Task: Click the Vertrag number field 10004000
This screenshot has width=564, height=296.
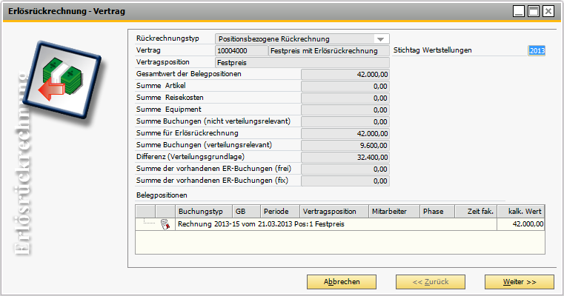Action: (x=242, y=50)
